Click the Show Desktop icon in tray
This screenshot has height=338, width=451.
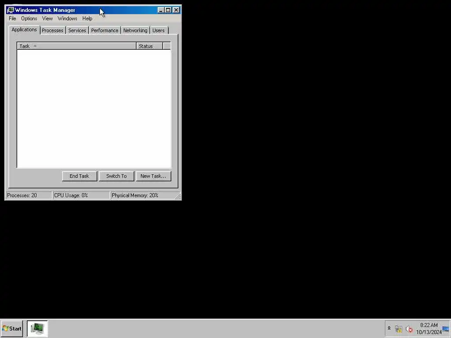tap(446, 329)
